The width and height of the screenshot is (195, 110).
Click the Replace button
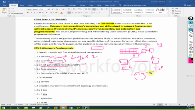176,11
